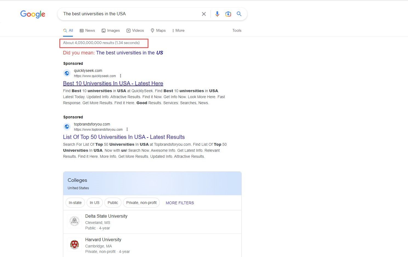Click "Cleveland, MS" location text

click(98, 223)
